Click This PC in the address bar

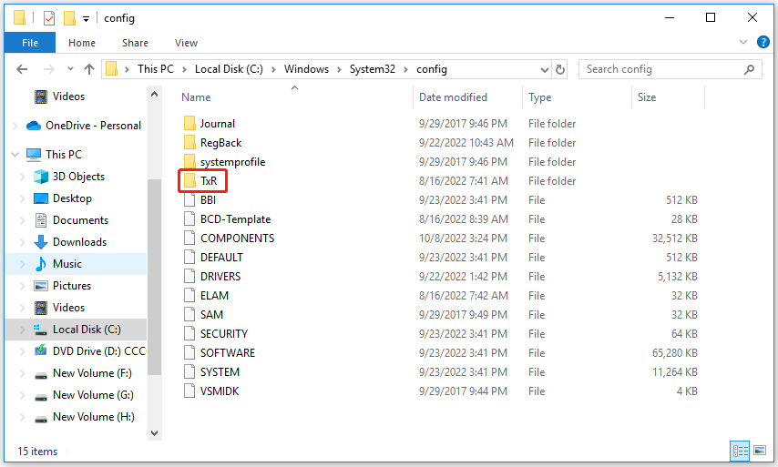(155, 69)
